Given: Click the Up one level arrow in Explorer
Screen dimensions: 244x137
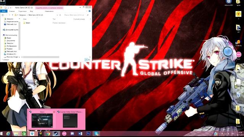Looking at the screenshot, I should [13, 15].
